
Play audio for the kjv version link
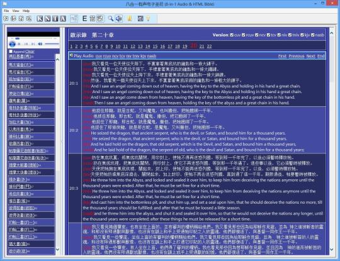click(144, 56)
